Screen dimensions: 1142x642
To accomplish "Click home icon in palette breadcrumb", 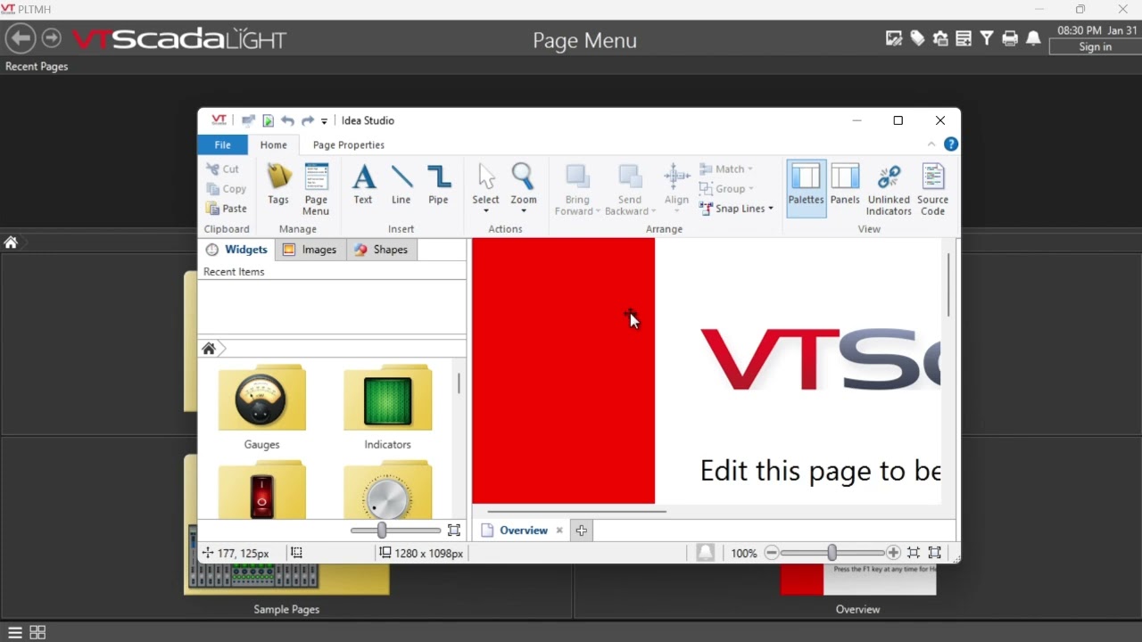I will tap(209, 349).
